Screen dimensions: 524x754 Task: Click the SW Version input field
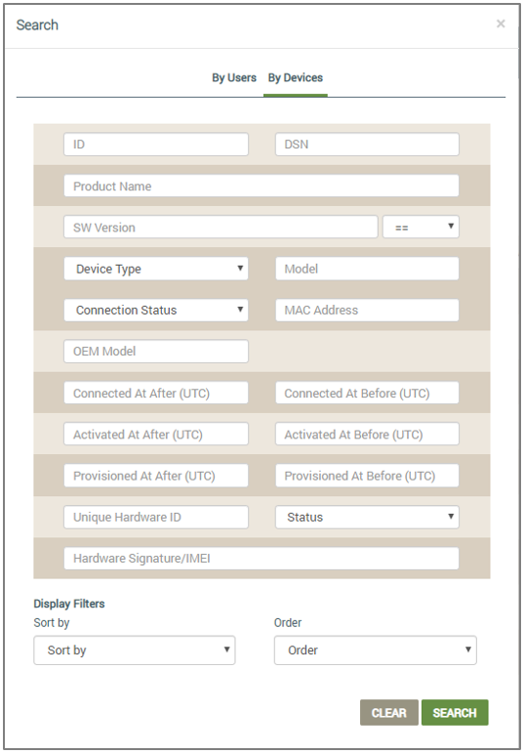tap(221, 227)
